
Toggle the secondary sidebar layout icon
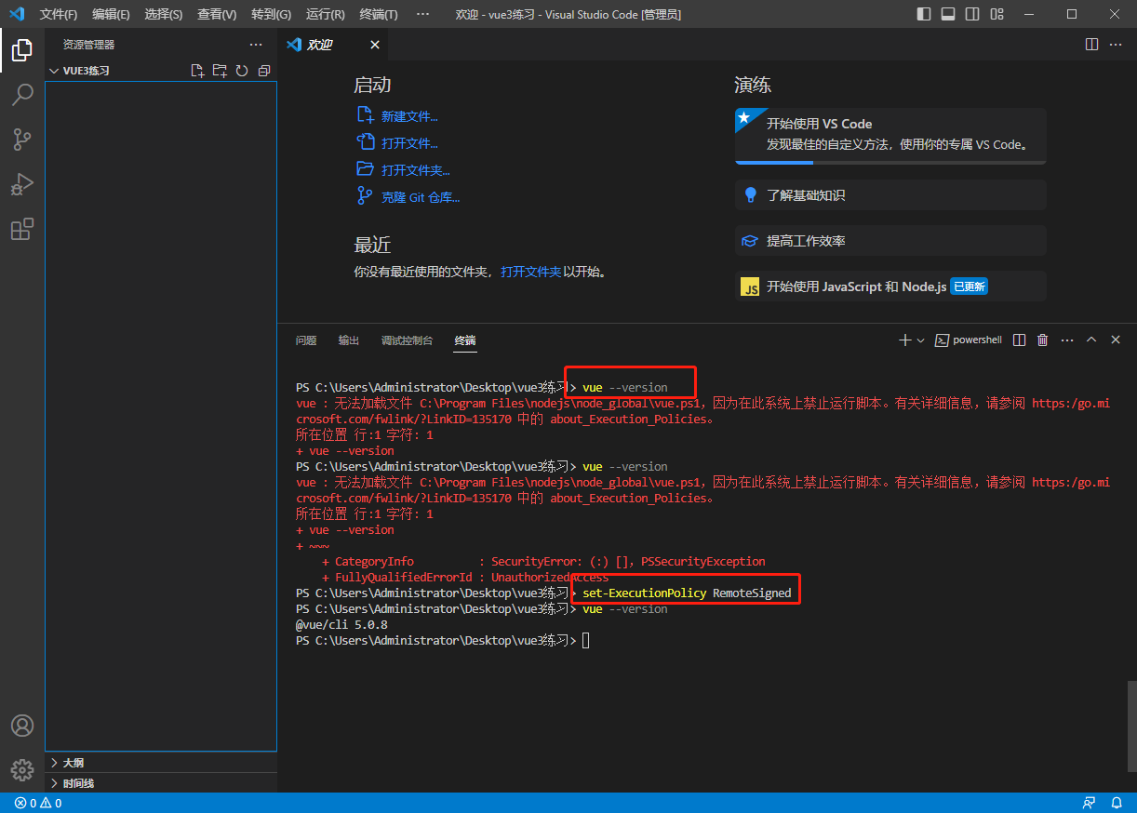[x=971, y=14]
